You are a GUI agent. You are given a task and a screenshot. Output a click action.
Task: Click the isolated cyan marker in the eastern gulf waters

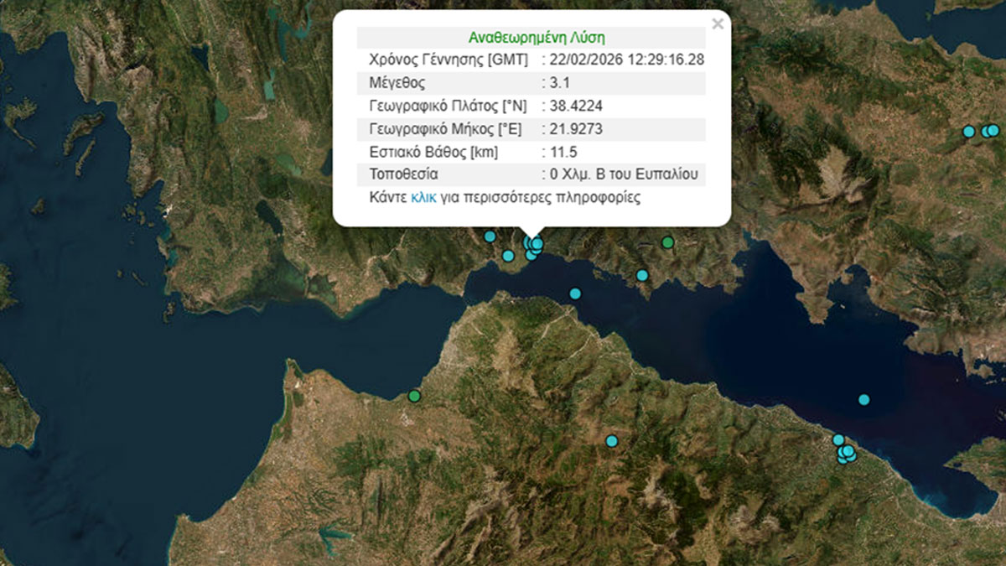coord(864,400)
